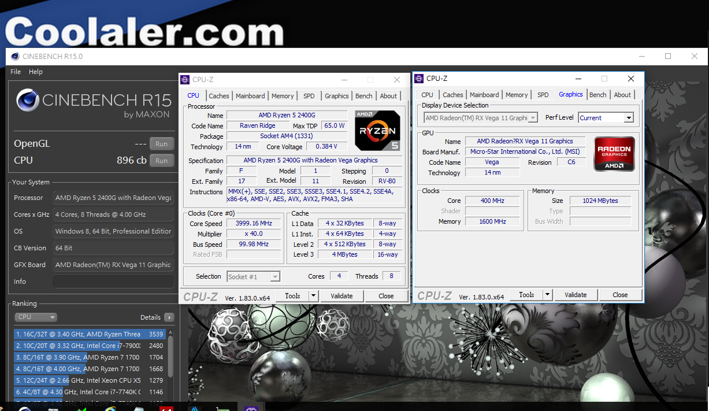The image size is (709, 411).
Task: Select the 8C/16T @ 3.90 GHz Ryzen 7 row
Action: tap(90, 357)
